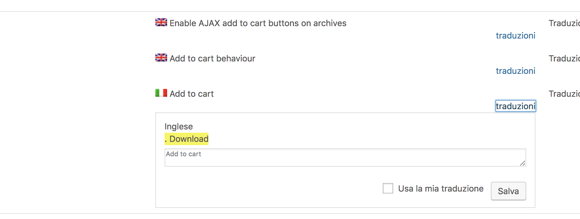Image resolution: width=580 pixels, height=219 pixels.
Task: Click the Usa la mia traduzione label text
Action: pyautogui.click(x=441, y=189)
